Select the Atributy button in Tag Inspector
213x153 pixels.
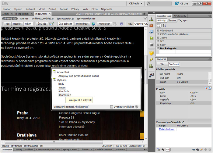coord(162,20)
